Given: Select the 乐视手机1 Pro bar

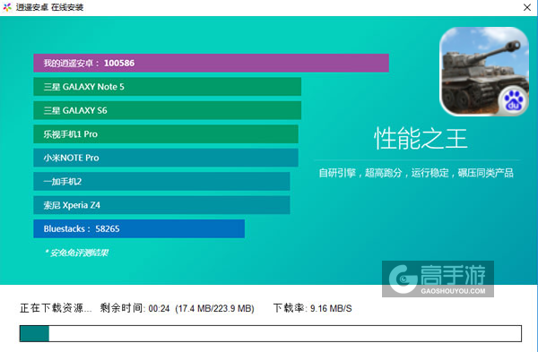Looking at the screenshot, I should [166, 134].
